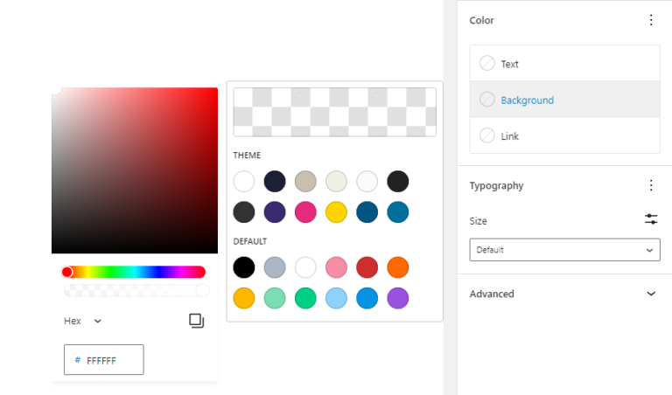Screen dimensions: 672x395
Task: Pick the near-black theme swatch in first row
Action: 398,182
